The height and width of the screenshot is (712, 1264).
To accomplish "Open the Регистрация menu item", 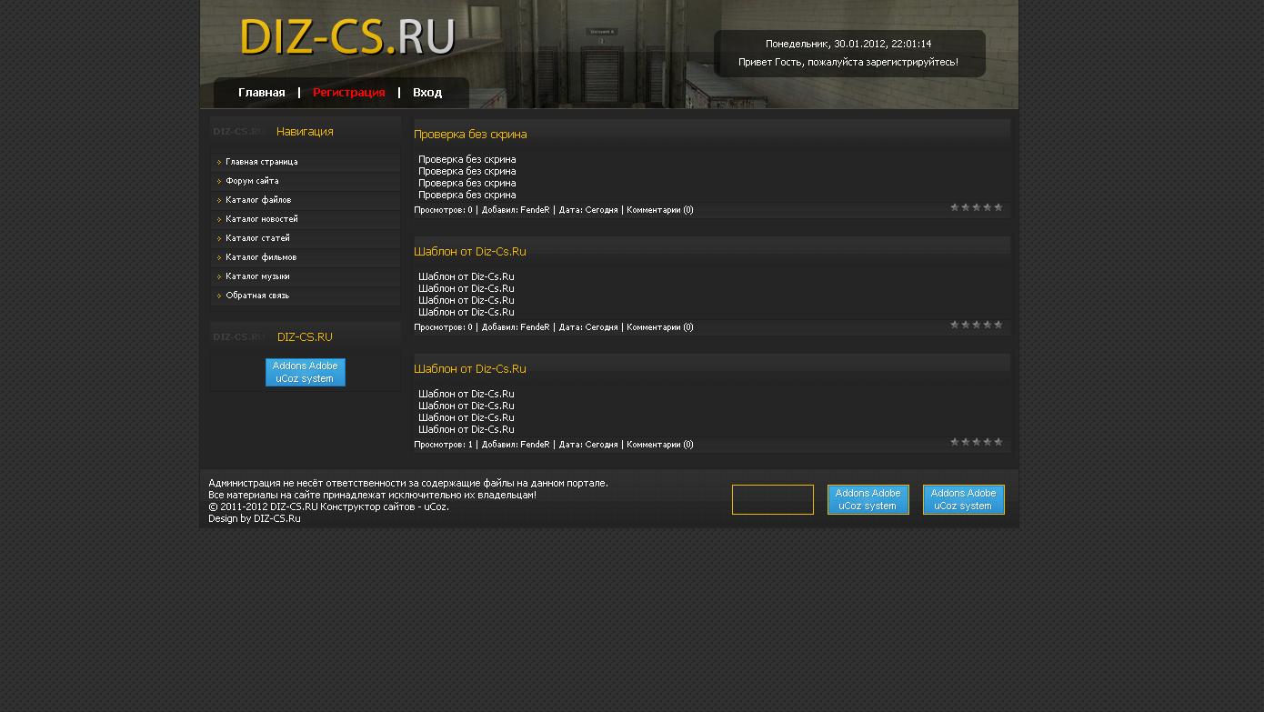I will pyautogui.click(x=349, y=93).
